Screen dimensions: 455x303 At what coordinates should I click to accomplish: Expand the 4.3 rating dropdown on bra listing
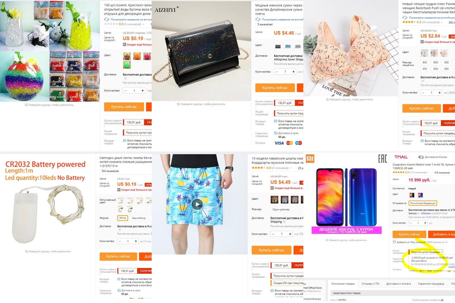coord(441,22)
